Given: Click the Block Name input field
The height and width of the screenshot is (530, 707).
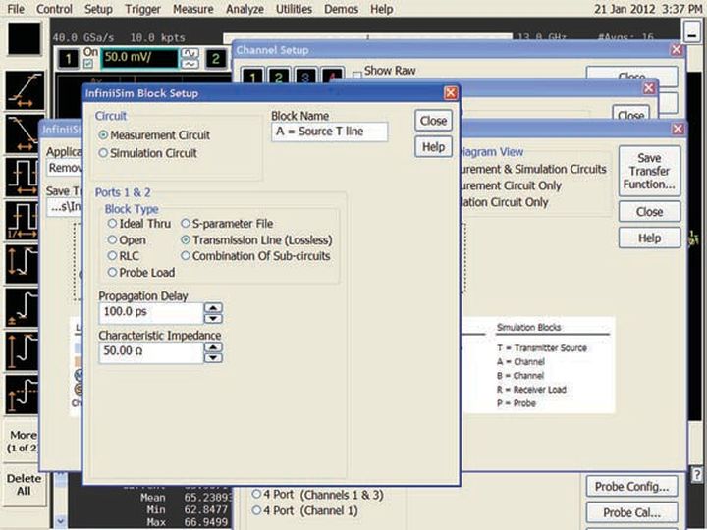Looking at the screenshot, I should tap(330, 132).
